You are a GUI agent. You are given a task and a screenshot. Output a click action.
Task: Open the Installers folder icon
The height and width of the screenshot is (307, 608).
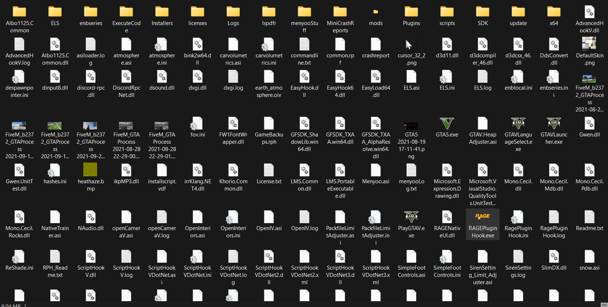162,12
